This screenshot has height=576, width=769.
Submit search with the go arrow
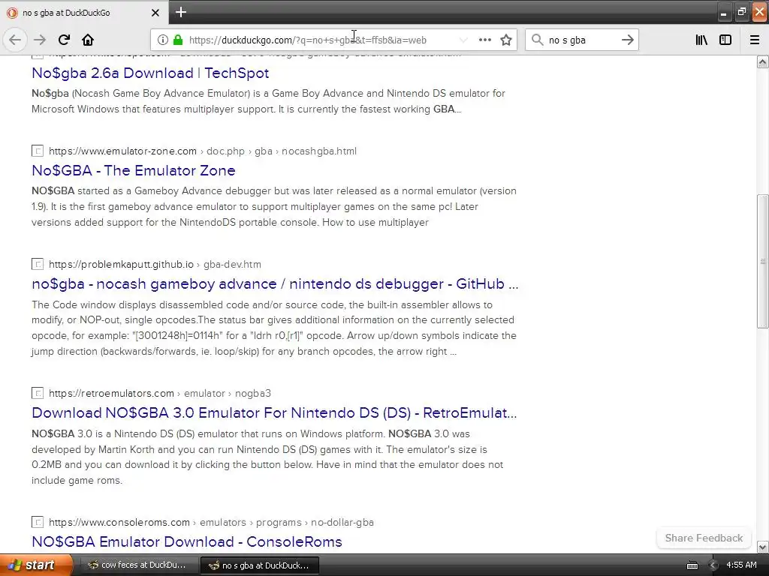point(627,40)
